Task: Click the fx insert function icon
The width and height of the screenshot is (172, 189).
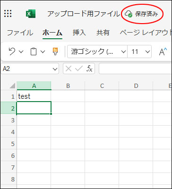Action: 90,69
